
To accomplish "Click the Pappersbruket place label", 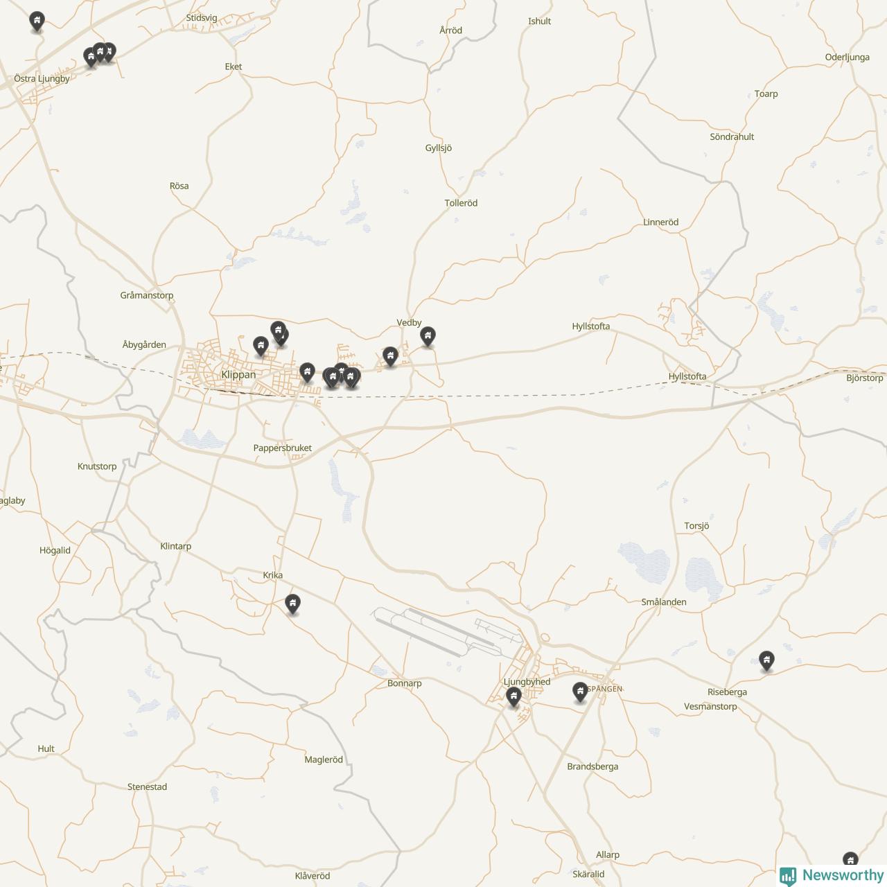I will pos(283,448).
